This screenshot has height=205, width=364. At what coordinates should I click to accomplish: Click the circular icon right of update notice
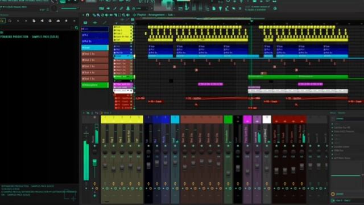(275, 9)
